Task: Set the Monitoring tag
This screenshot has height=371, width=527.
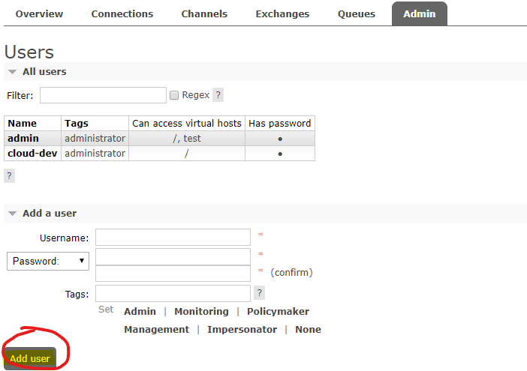Action: tap(201, 312)
